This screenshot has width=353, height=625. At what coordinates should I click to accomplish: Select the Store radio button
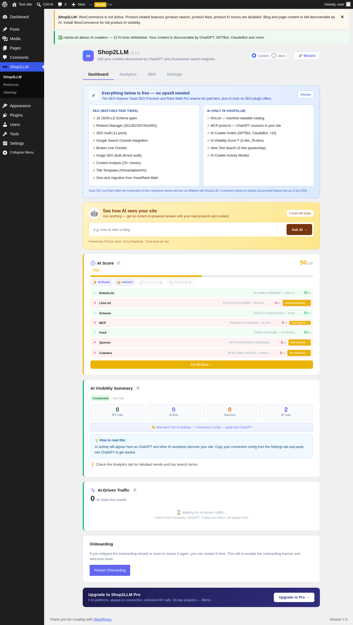tap(274, 56)
